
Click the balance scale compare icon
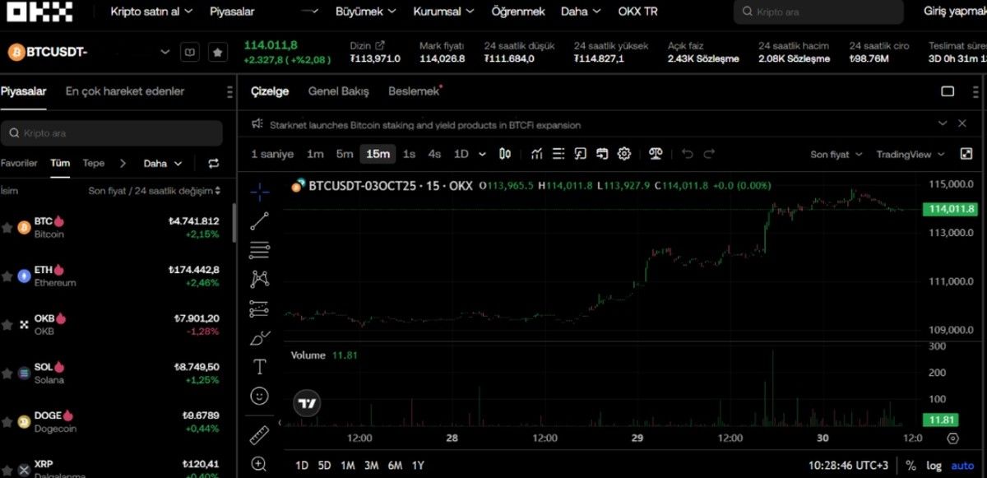(x=656, y=154)
